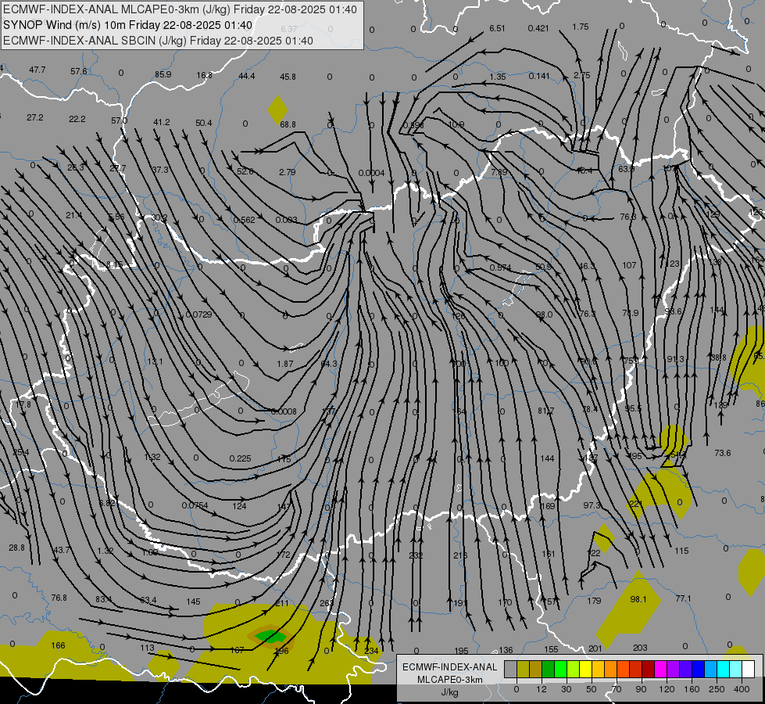Pick the magenta legend swatch
Screen dimensions: 765x704
coord(660,669)
